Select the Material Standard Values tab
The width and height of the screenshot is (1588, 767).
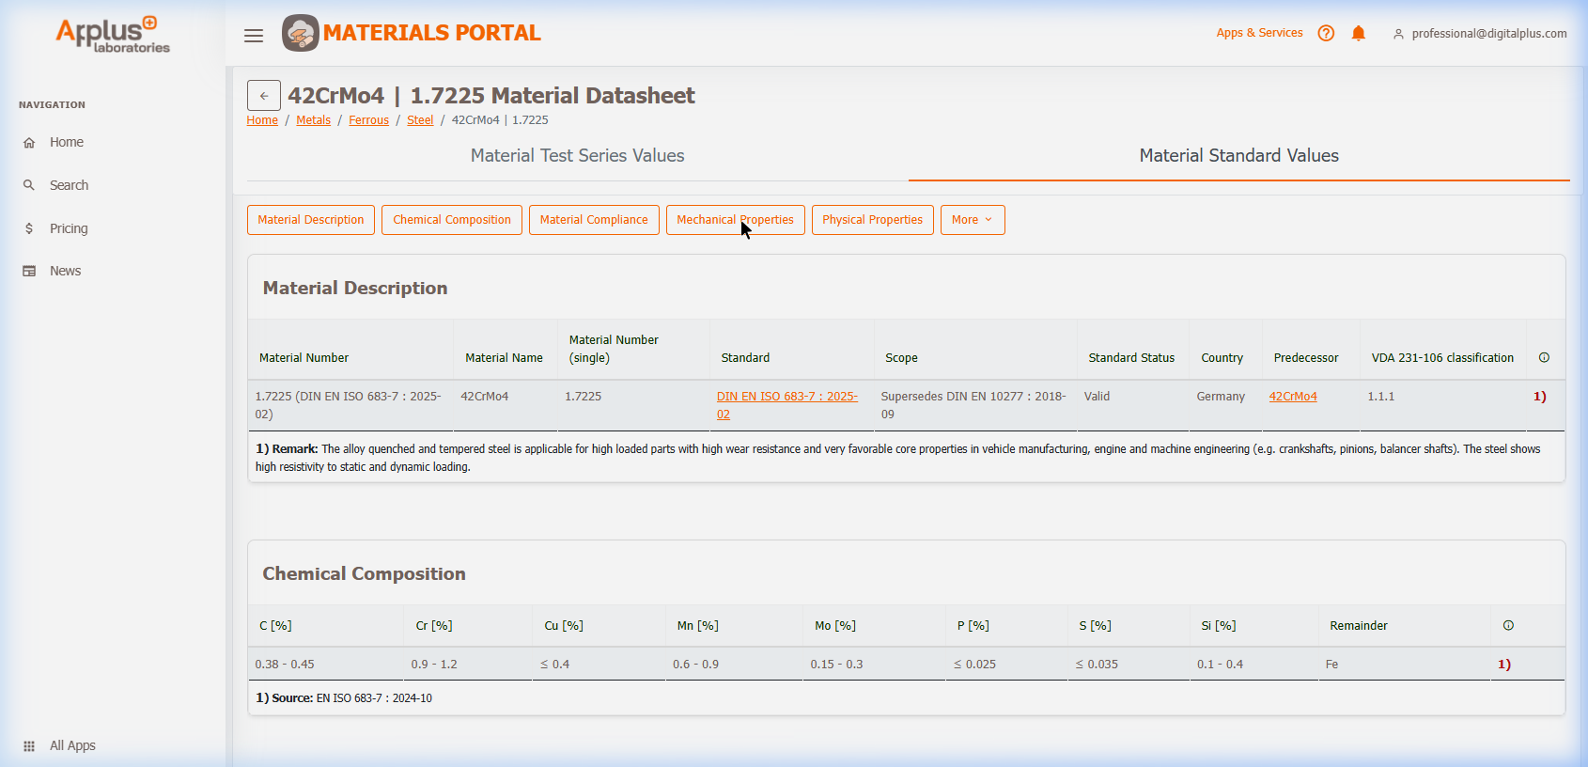[x=1238, y=156]
